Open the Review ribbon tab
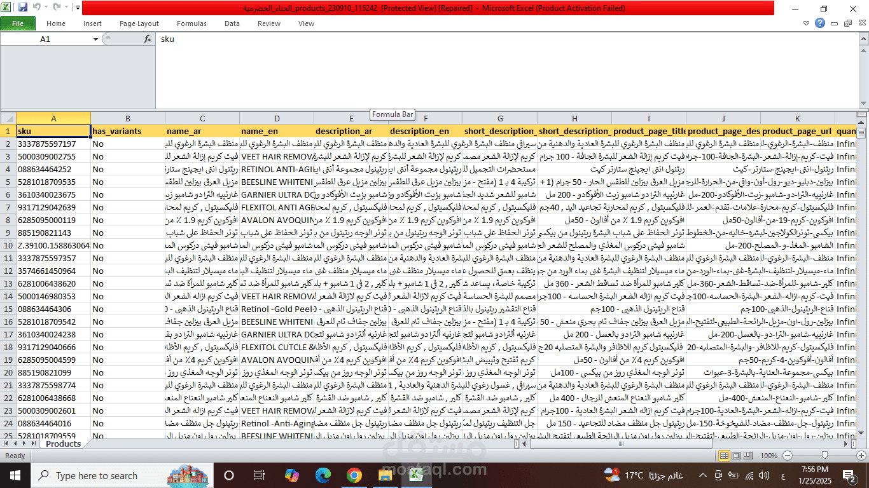 (269, 24)
